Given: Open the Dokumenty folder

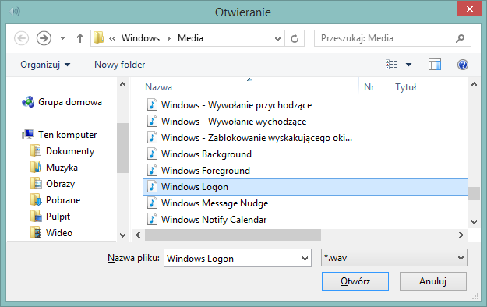Looking at the screenshot, I should pos(70,151).
